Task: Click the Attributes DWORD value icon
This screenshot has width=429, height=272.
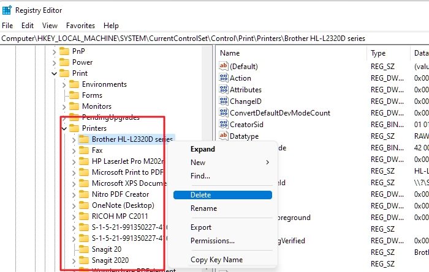Action: tap(224, 89)
